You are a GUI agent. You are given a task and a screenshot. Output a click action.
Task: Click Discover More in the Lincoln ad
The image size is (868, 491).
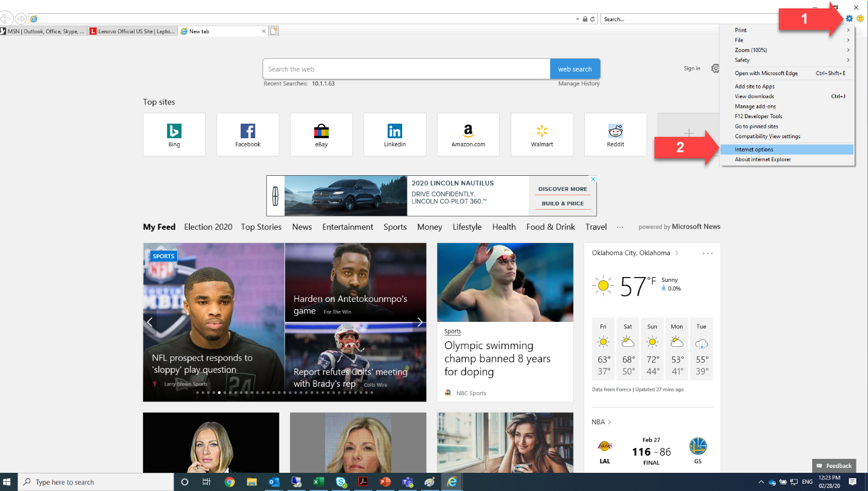tap(563, 189)
